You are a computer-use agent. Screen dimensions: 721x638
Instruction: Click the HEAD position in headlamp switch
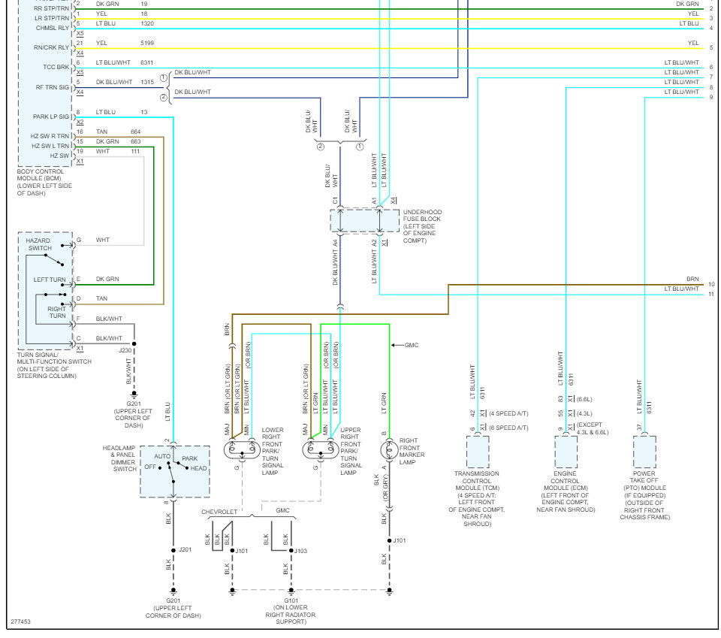point(198,468)
